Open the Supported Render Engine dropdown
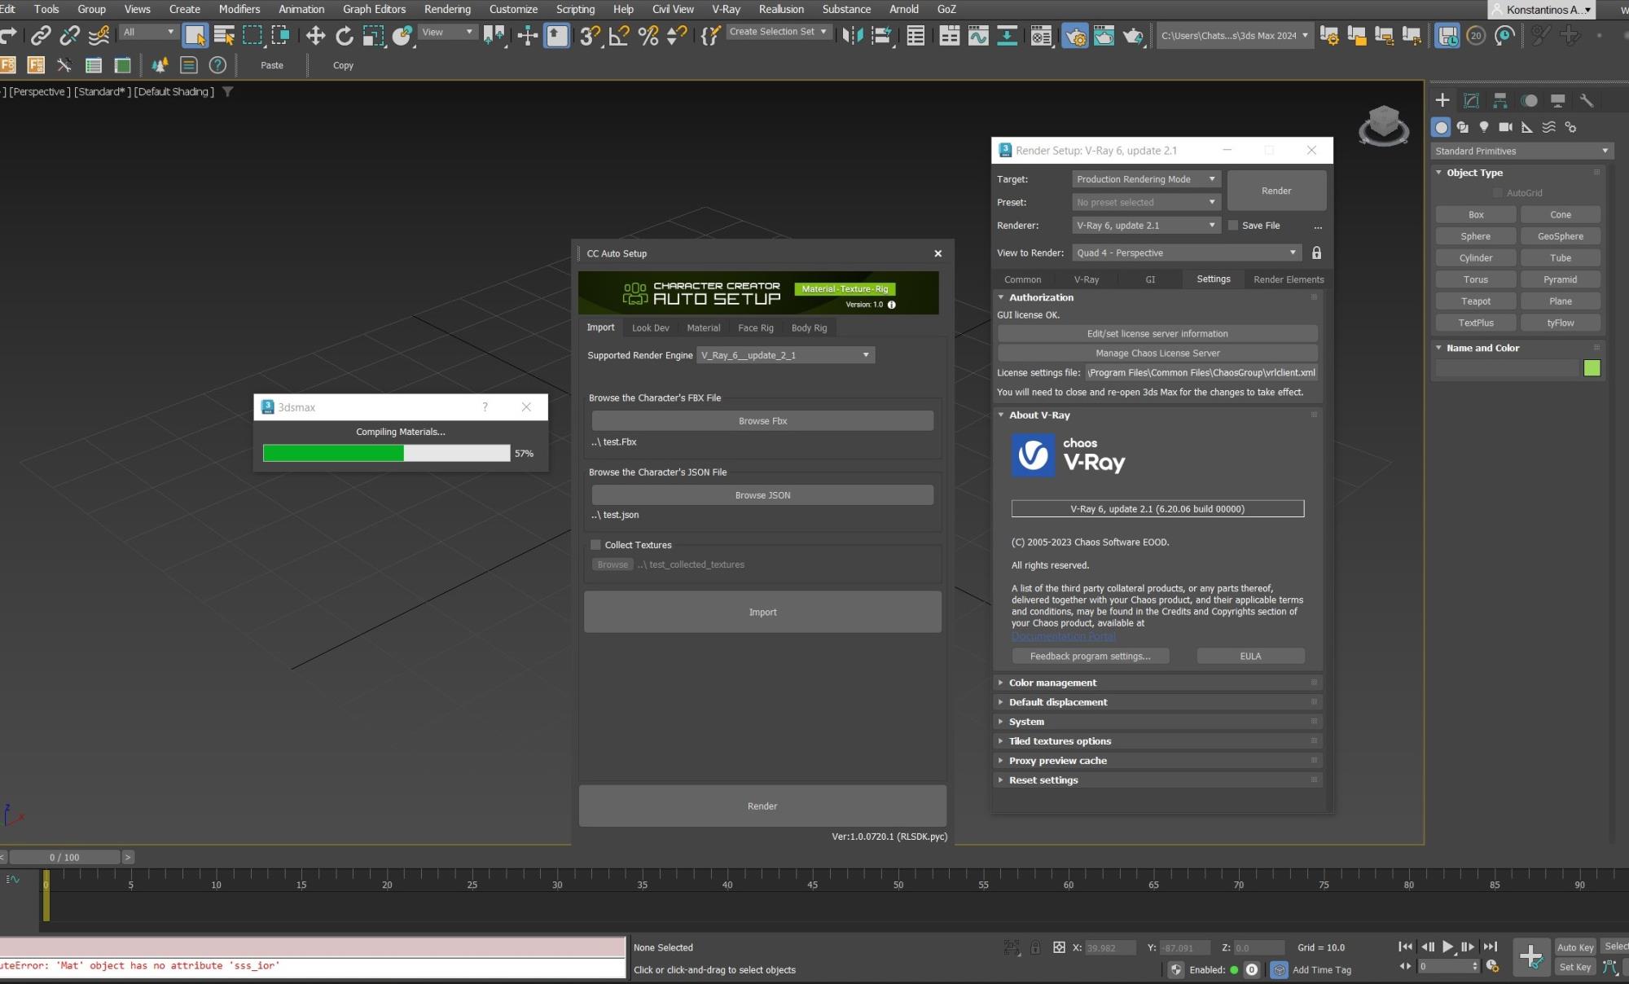1629x984 pixels. (x=785, y=355)
